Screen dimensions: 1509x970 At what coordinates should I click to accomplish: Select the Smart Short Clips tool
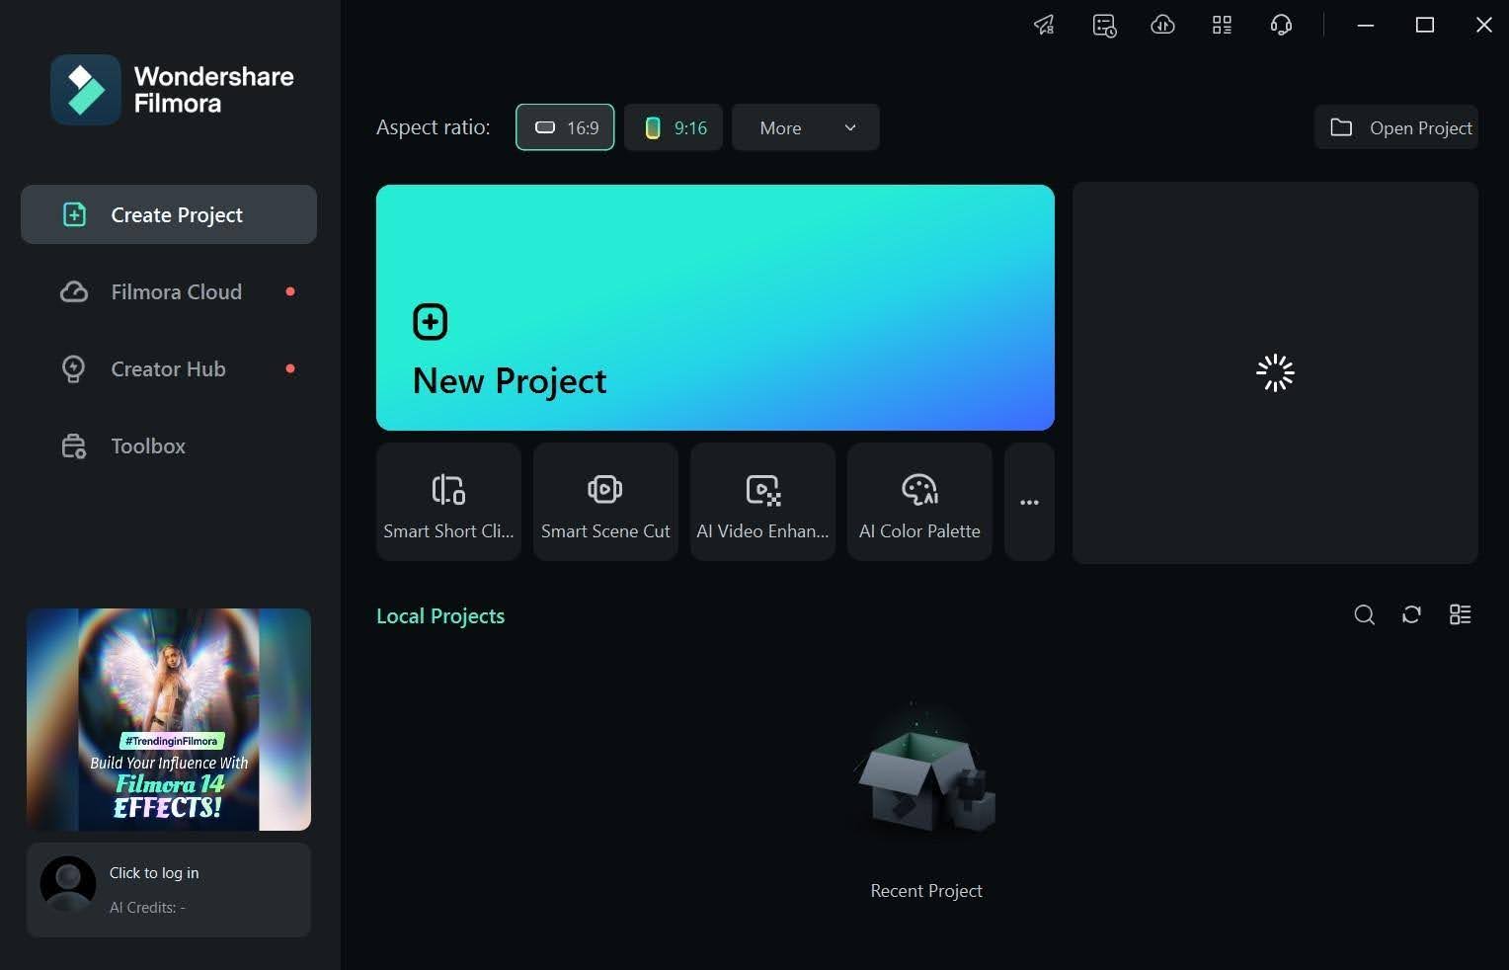pyautogui.click(x=448, y=501)
